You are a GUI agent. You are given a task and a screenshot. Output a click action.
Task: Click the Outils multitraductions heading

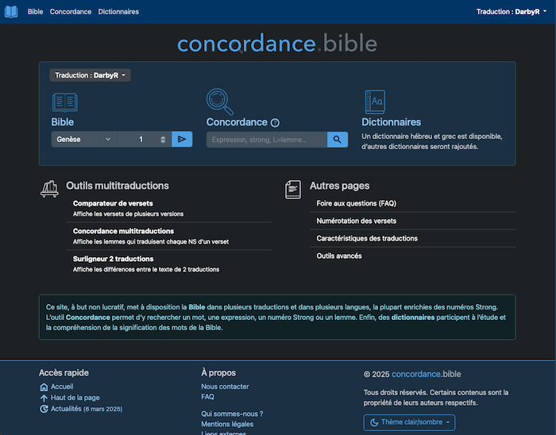click(x=118, y=186)
